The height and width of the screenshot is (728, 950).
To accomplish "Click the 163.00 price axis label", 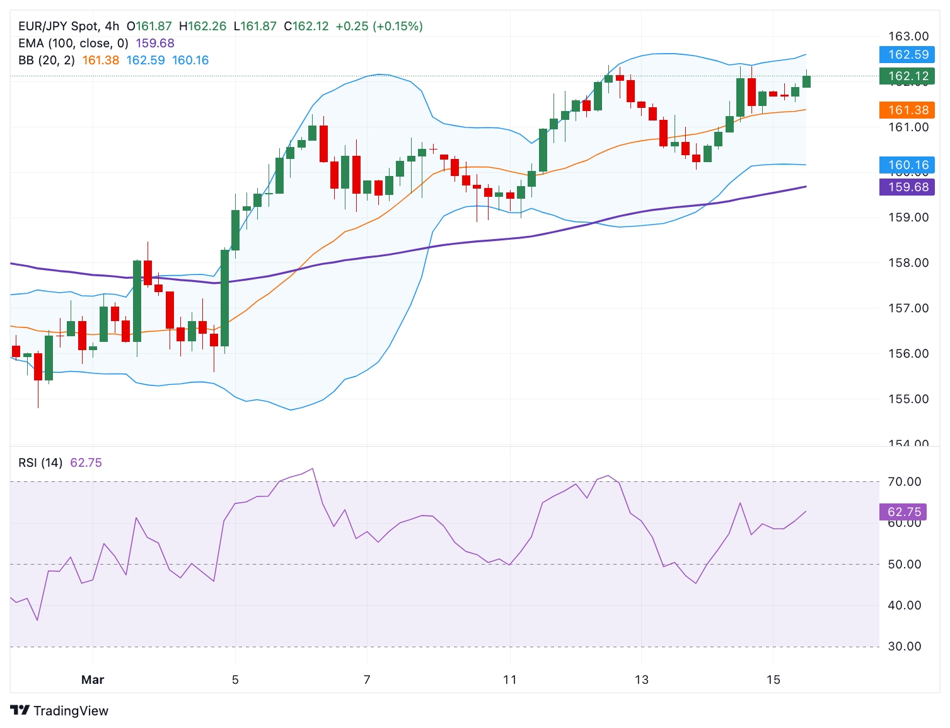I will [x=908, y=37].
